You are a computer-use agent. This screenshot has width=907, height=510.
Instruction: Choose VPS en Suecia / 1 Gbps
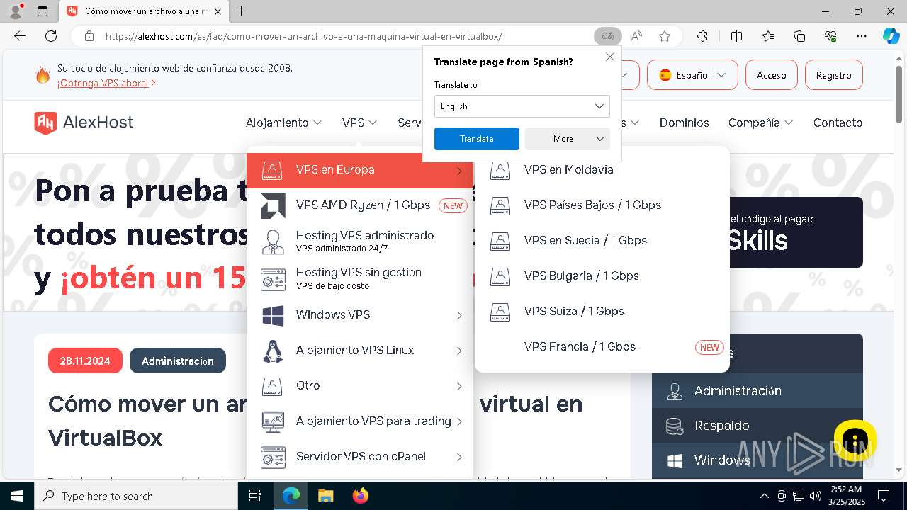point(602,240)
